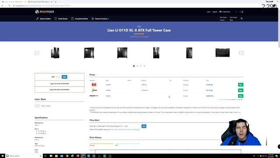Open a new browser tab
Image resolution: width=280 pixels, height=158 pixels.
click(56, 2)
